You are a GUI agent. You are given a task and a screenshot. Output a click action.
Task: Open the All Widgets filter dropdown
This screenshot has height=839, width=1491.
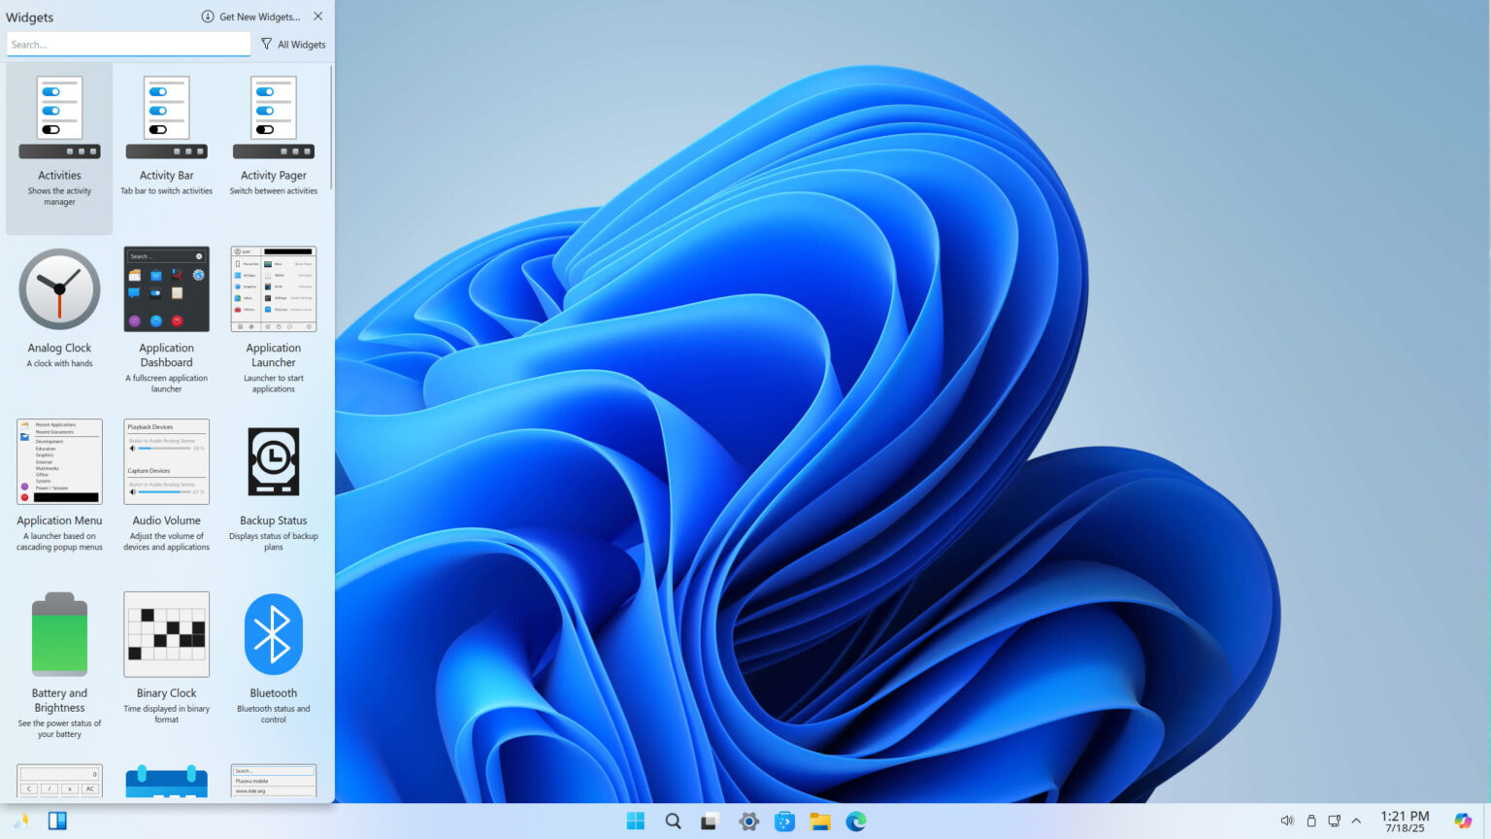(292, 44)
